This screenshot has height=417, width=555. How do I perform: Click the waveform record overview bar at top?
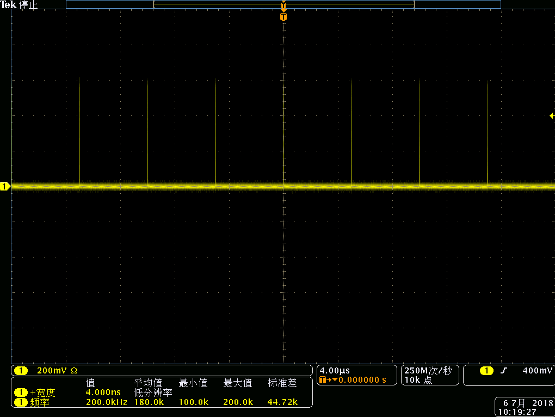coord(283,4)
